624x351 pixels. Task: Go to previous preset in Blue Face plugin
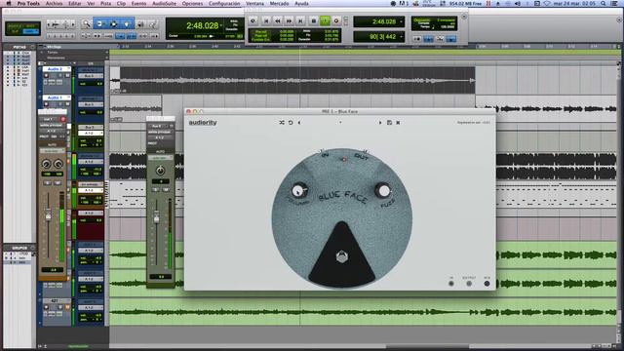click(299, 123)
